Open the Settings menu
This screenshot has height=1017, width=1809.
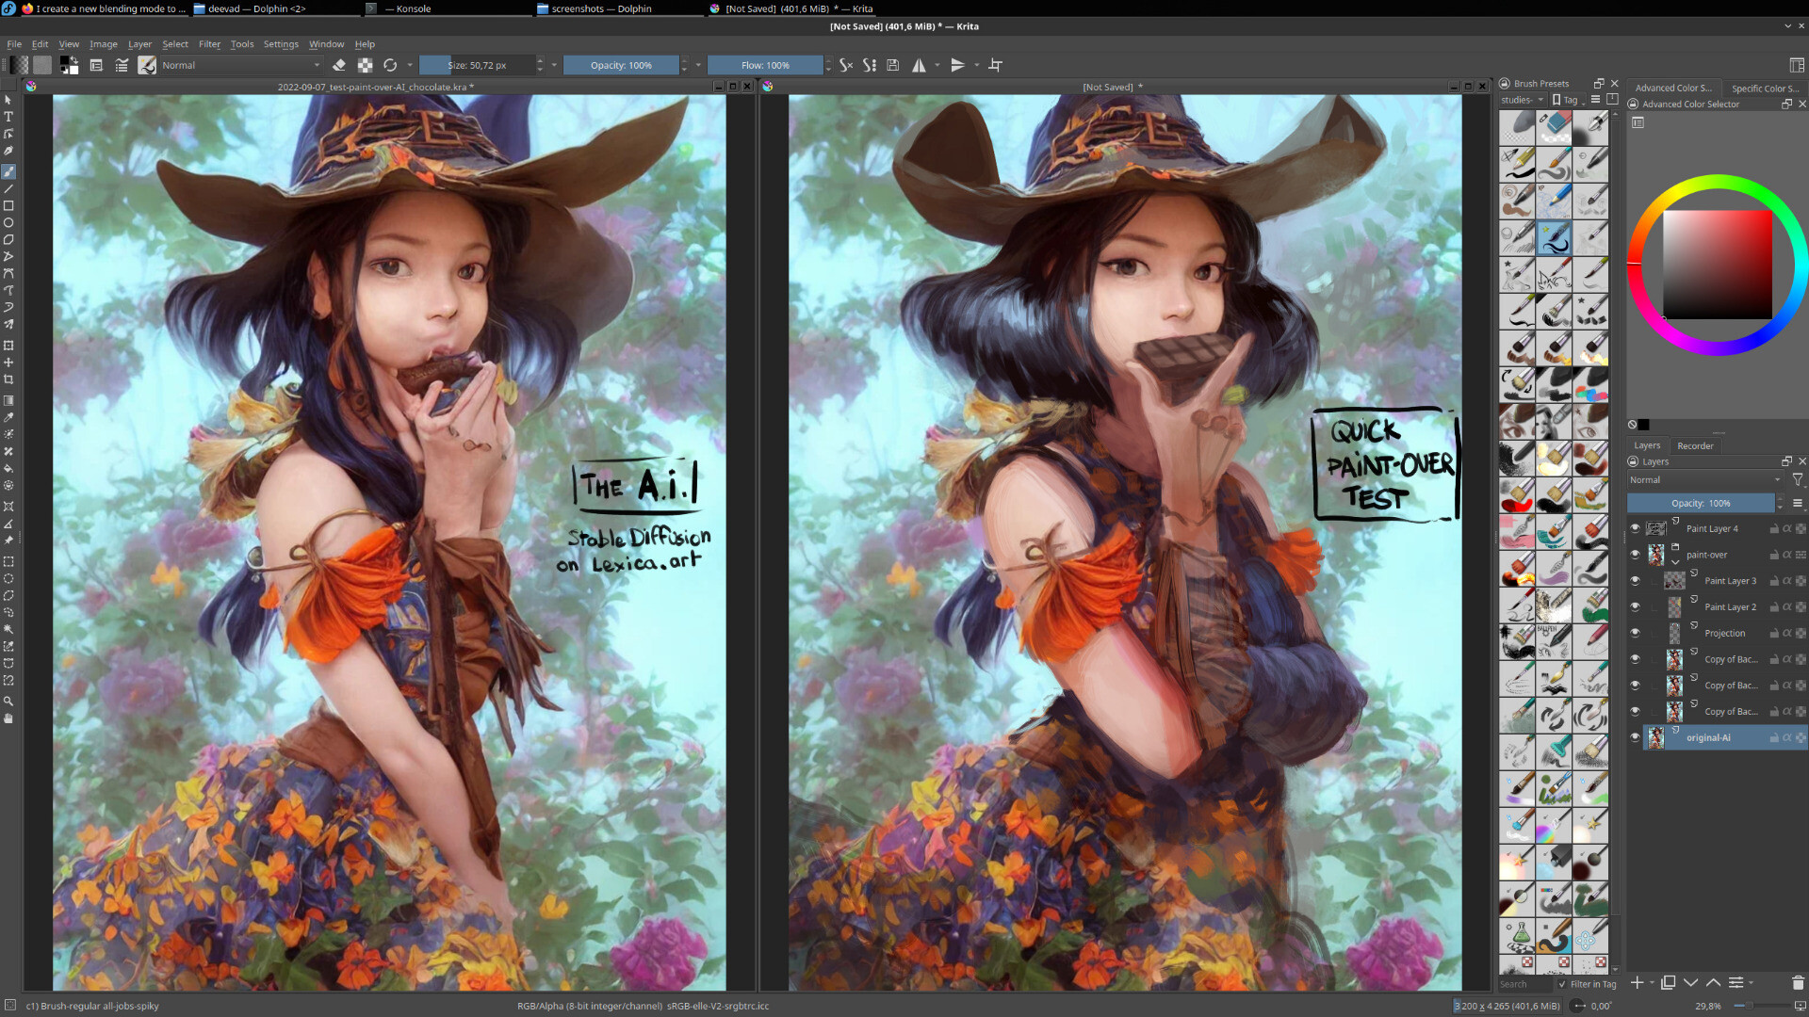[x=281, y=44]
